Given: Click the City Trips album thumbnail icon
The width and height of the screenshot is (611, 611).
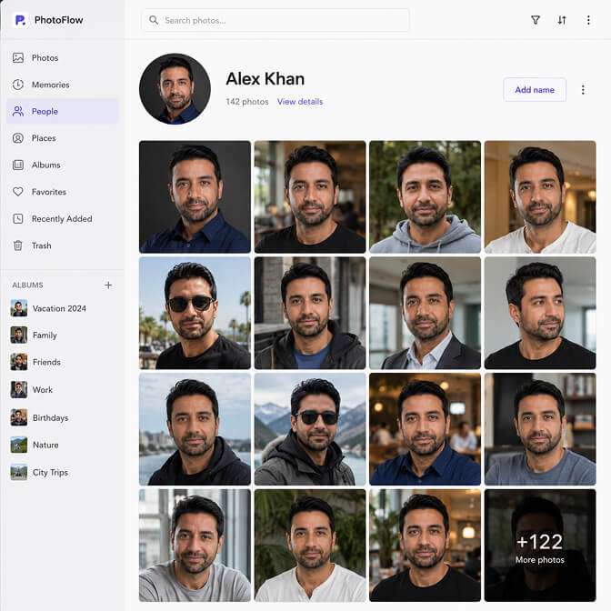Looking at the screenshot, I should (19, 472).
